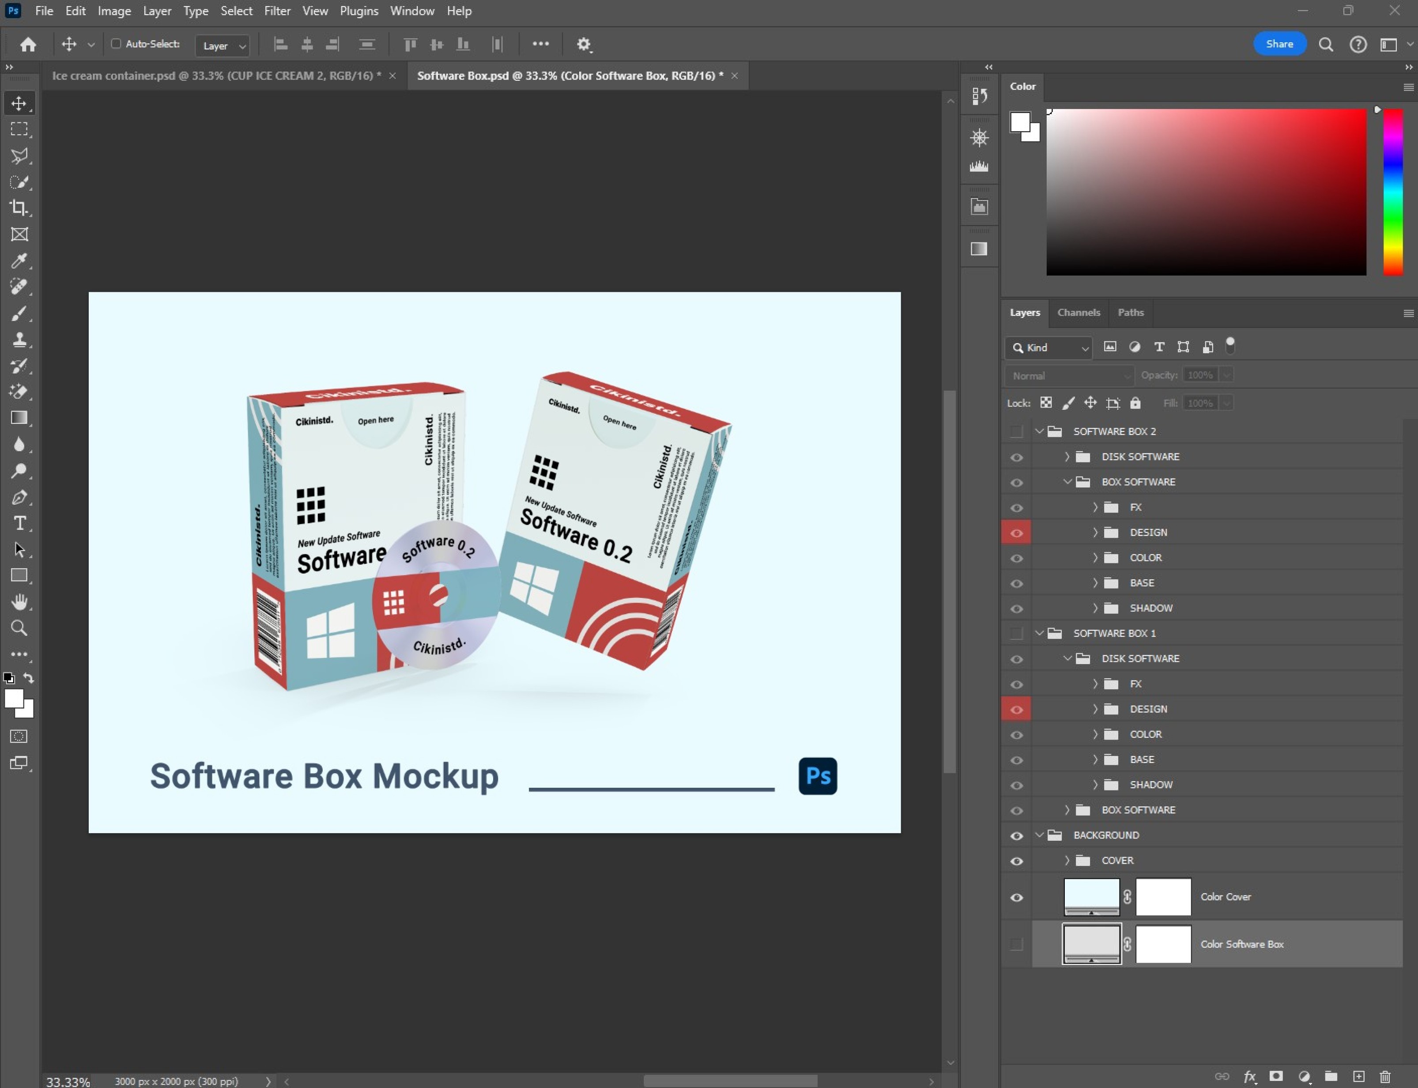The height and width of the screenshot is (1088, 1418).
Task: Collapse the SOFTWARE BOX 2 group
Action: 1039,431
